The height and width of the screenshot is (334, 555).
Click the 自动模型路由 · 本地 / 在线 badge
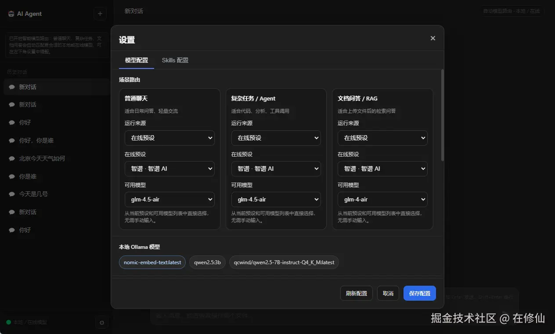click(x=512, y=11)
